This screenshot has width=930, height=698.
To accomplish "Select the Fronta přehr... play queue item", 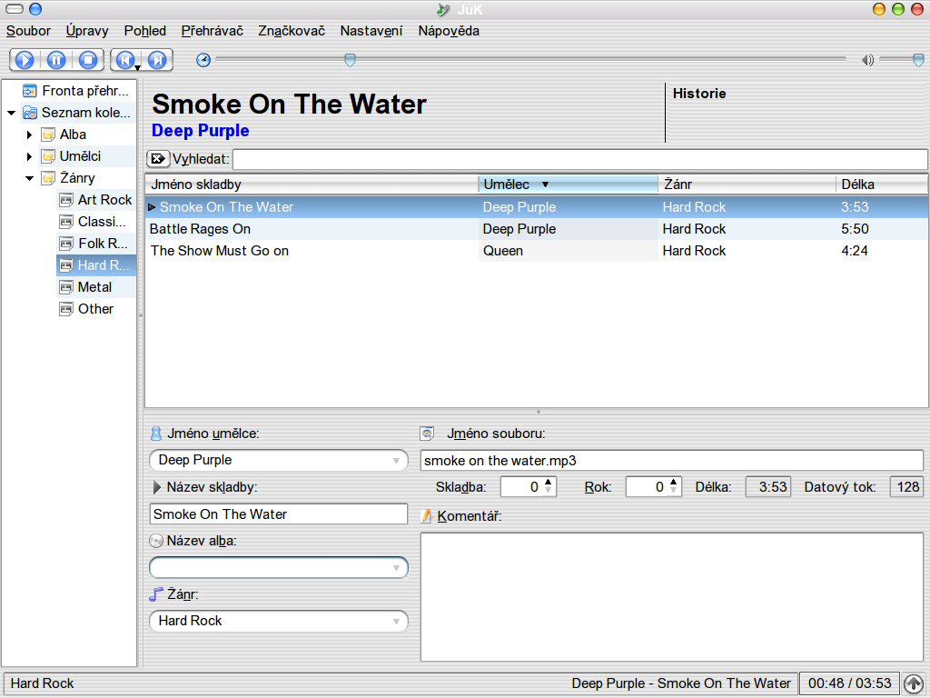I will (78, 91).
